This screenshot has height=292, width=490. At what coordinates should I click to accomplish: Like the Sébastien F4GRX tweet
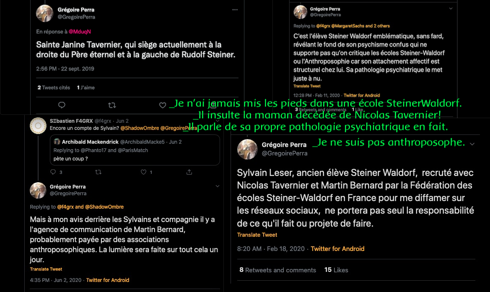[143, 172]
